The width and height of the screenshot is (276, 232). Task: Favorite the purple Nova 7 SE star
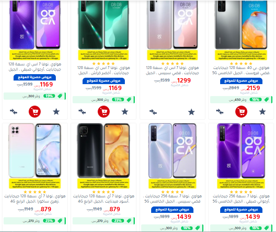pyautogui.click(x=56, y=112)
